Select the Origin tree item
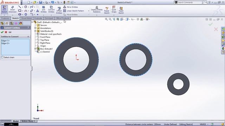This screenshot has width=225, height=126. tap(41, 46)
